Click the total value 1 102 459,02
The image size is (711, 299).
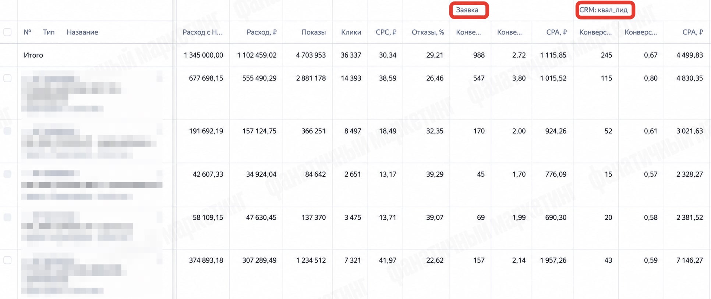[x=257, y=55]
